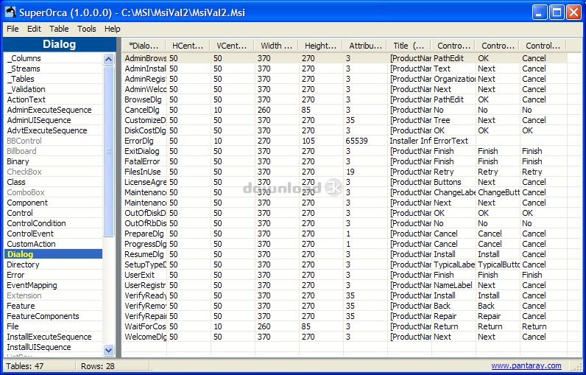This screenshot has width=586, height=375.
Task: Select the AdminExecuteSequence table
Action: [x=54, y=110]
